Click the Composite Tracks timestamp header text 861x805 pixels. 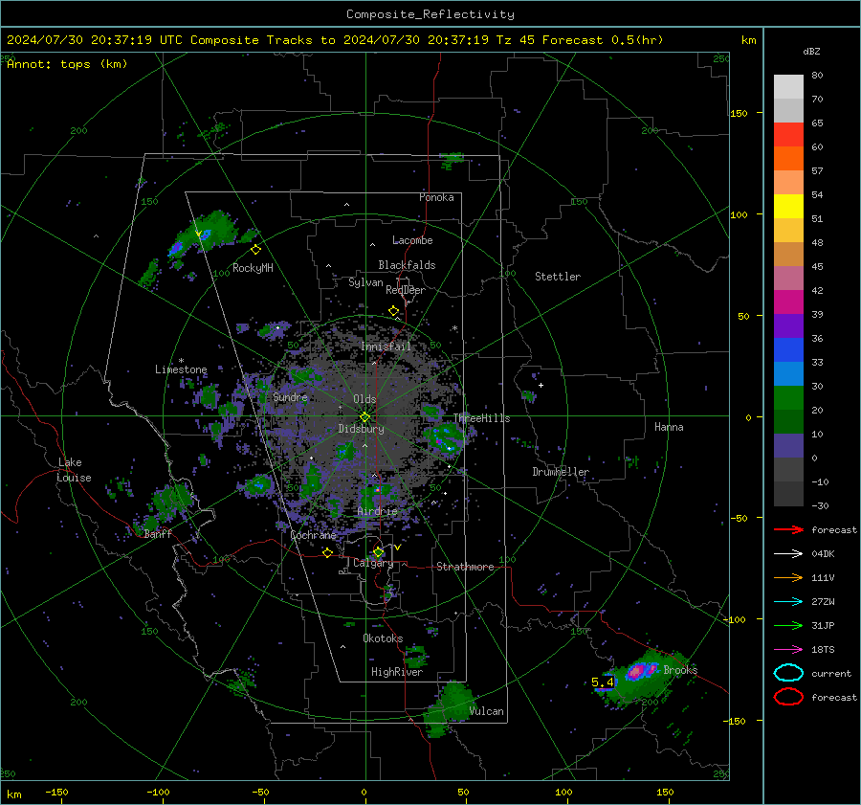pyautogui.click(x=335, y=40)
